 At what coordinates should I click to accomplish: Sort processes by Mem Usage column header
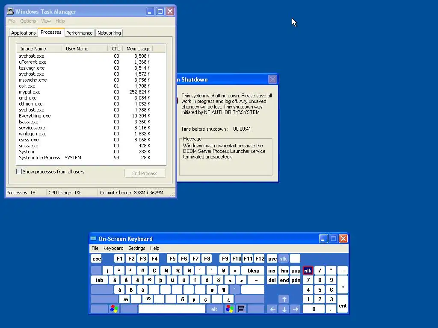(138, 49)
